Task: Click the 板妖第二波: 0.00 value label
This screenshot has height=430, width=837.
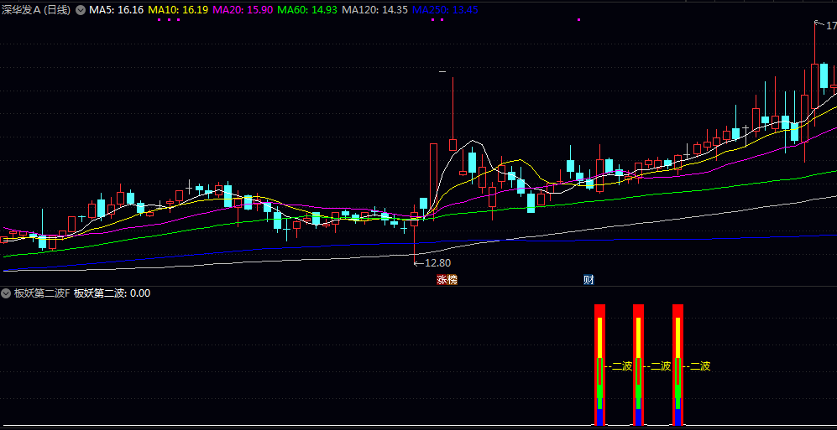Action: click(112, 293)
